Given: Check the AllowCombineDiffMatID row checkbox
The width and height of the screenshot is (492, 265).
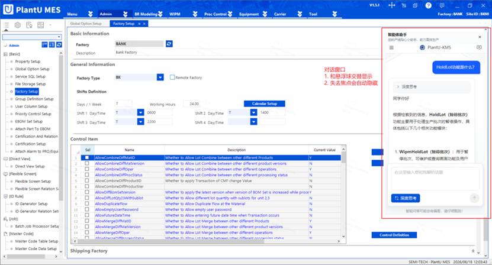Looking at the screenshot, I should click(87, 157).
